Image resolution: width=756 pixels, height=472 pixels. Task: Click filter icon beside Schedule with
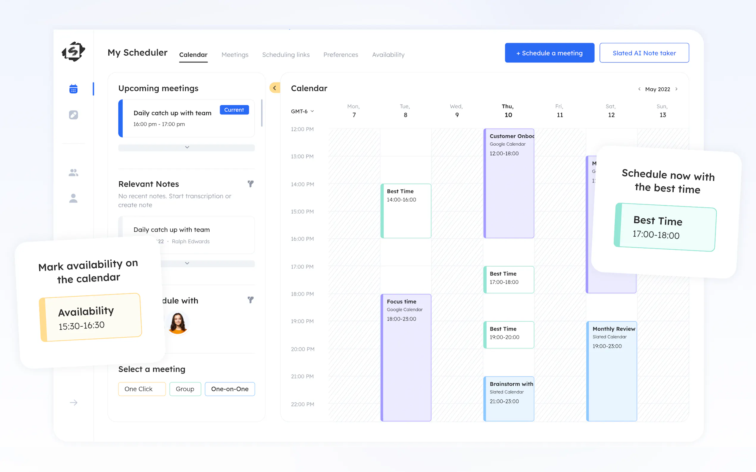pyautogui.click(x=250, y=300)
